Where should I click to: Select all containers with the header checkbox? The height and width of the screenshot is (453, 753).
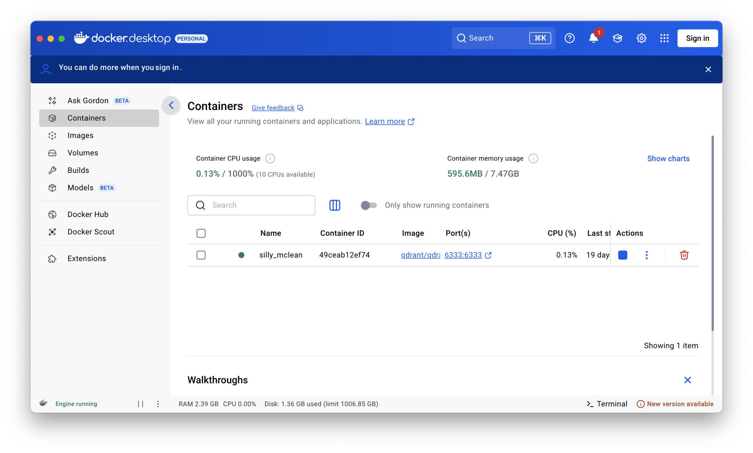201,233
